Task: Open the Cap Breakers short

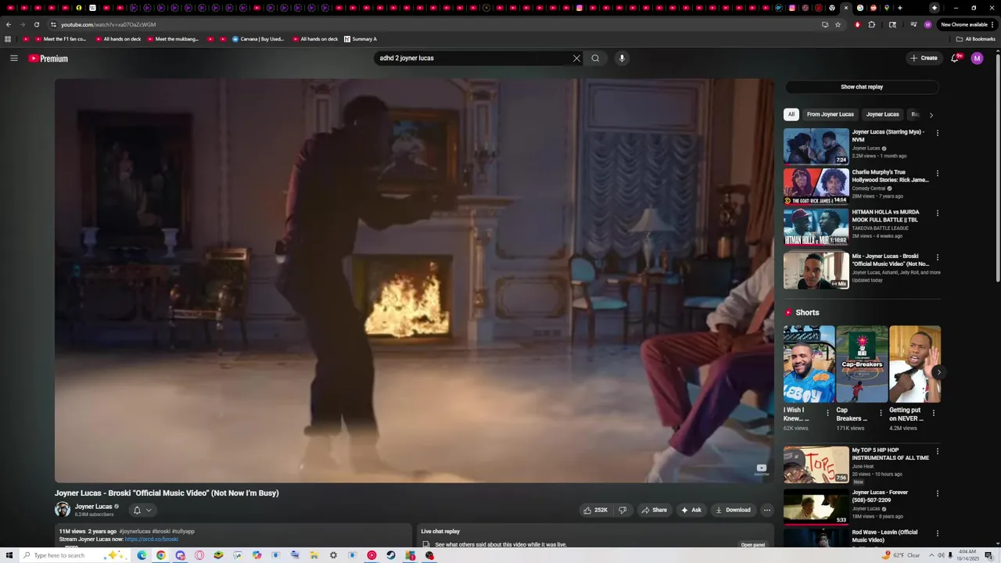Action: (x=862, y=364)
